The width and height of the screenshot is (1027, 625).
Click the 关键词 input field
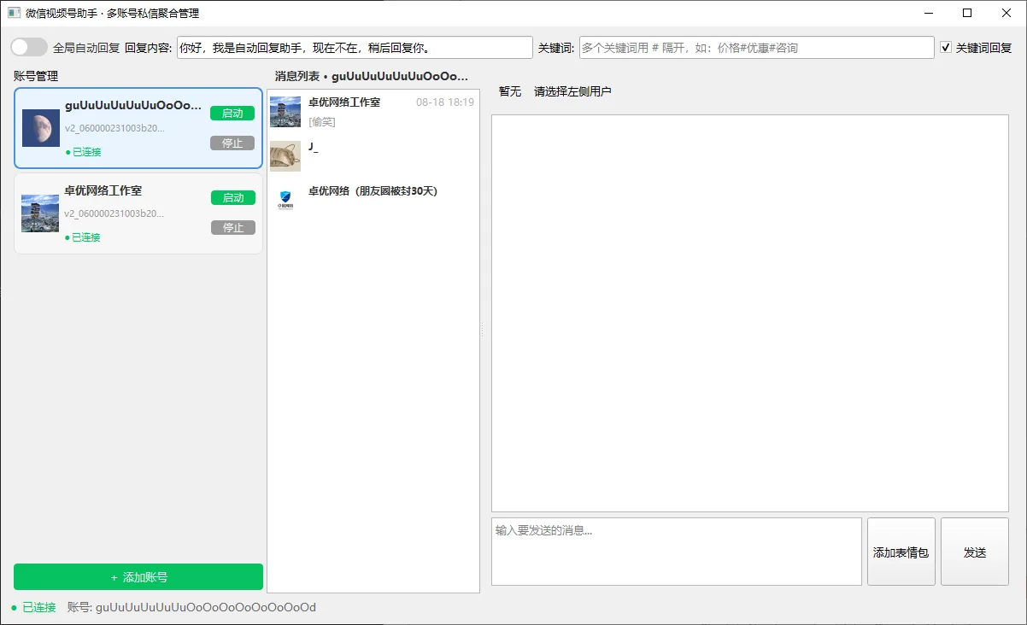pos(756,48)
